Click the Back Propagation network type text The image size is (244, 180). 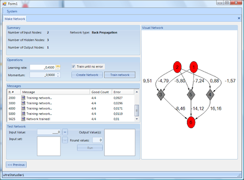pos(104,32)
